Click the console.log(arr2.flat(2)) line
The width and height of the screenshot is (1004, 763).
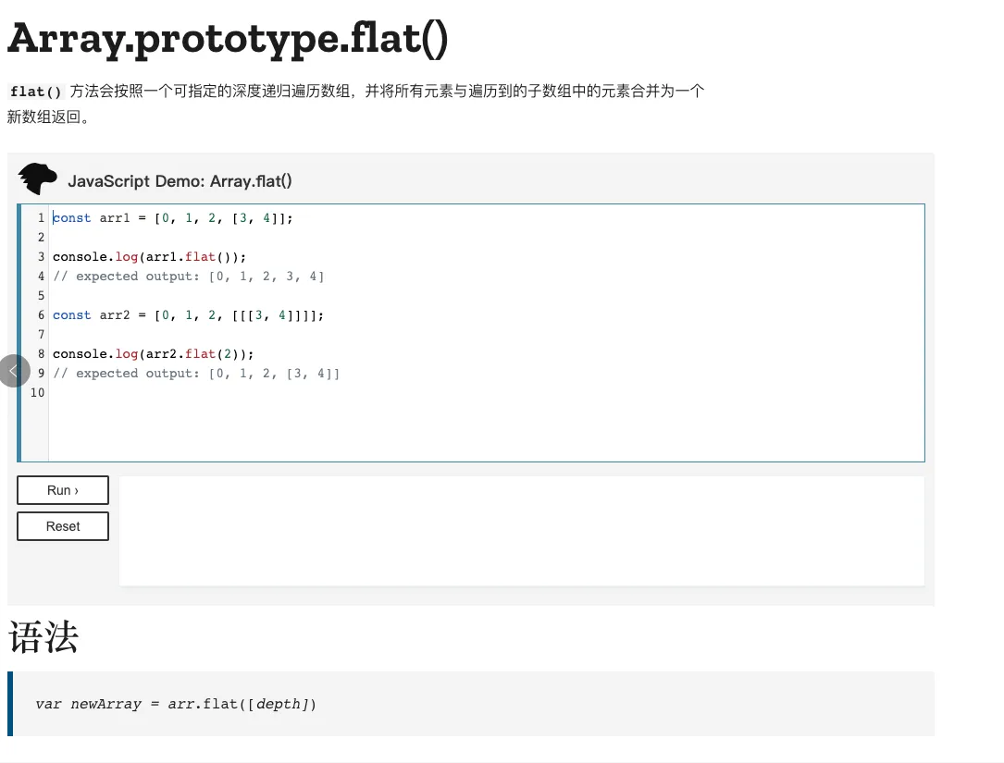153,354
